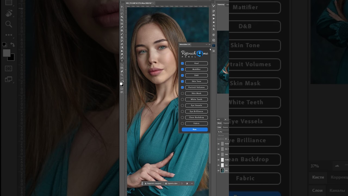Switch to the Навигатор tab
The image size is (348, 196).
pos(221,5)
